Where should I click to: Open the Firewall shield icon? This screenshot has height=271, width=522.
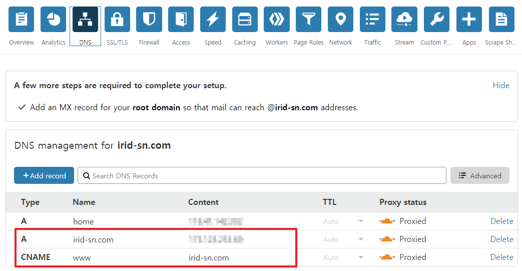[149, 20]
